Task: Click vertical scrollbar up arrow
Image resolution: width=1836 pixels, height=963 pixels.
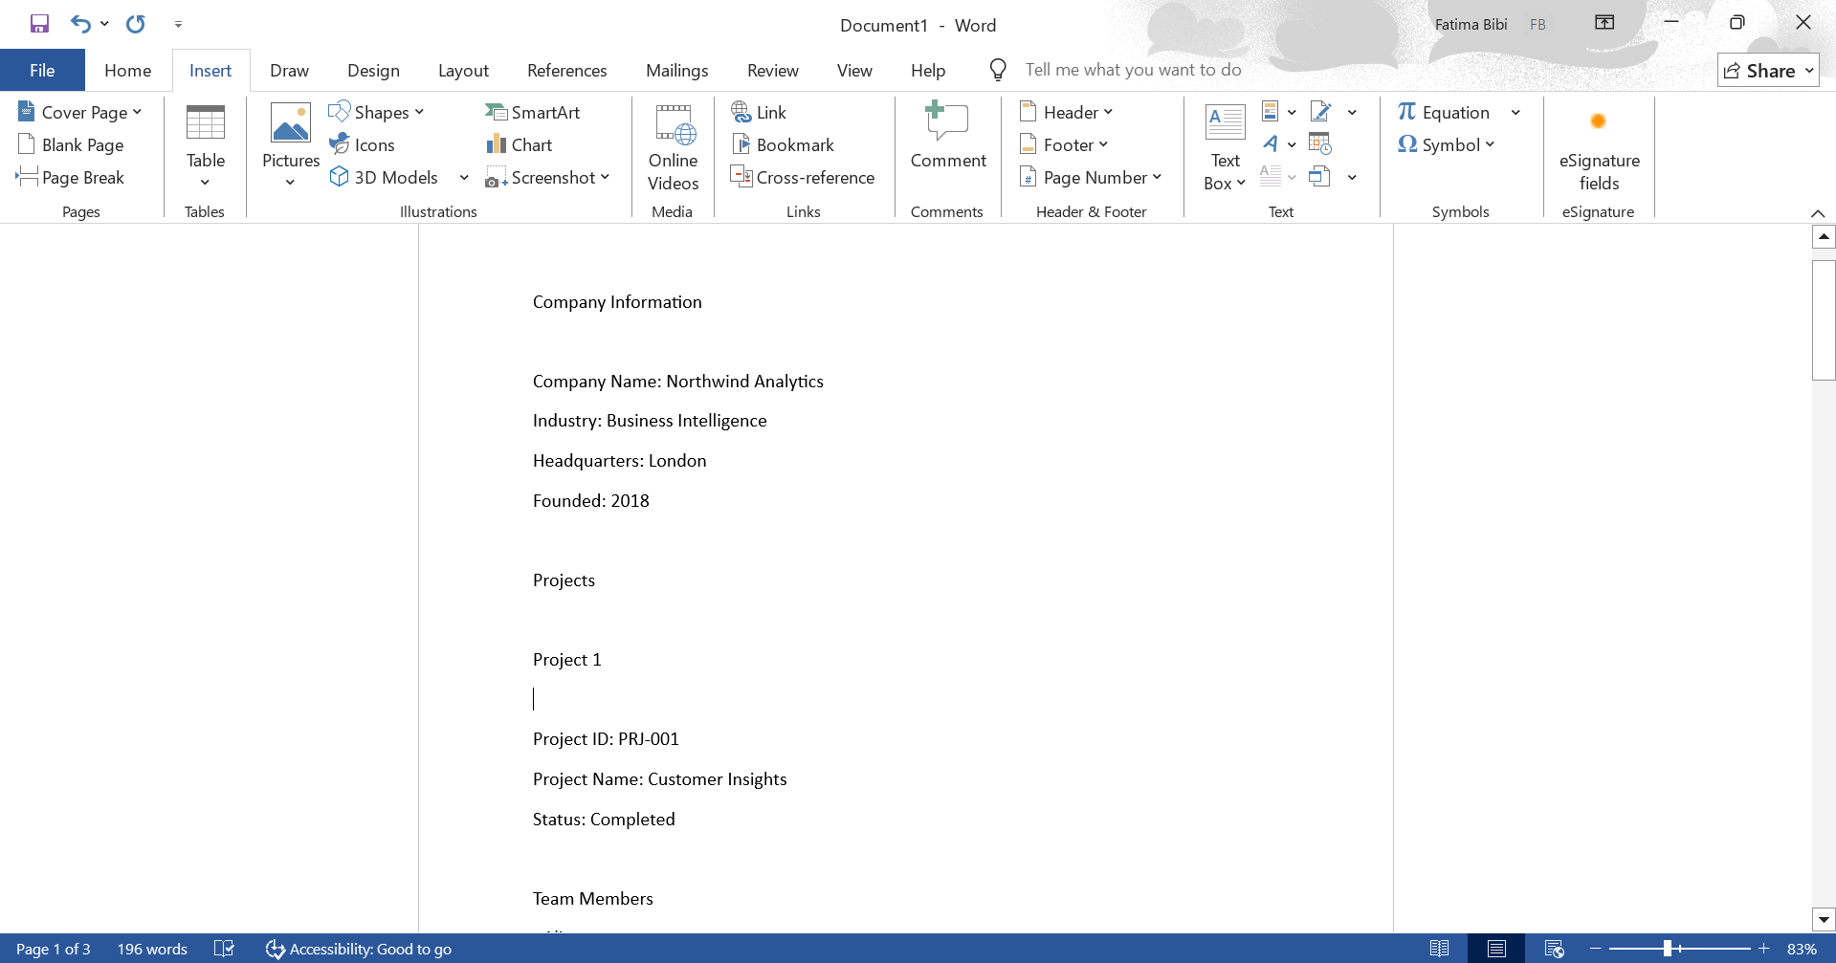Action: (x=1824, y=236)
